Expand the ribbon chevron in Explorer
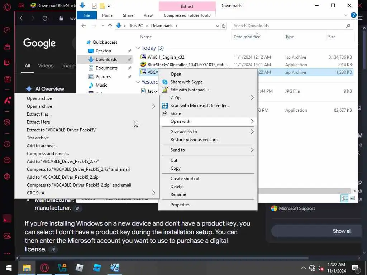The height and width of the screenshot is (275, 367). click(346, 15)
